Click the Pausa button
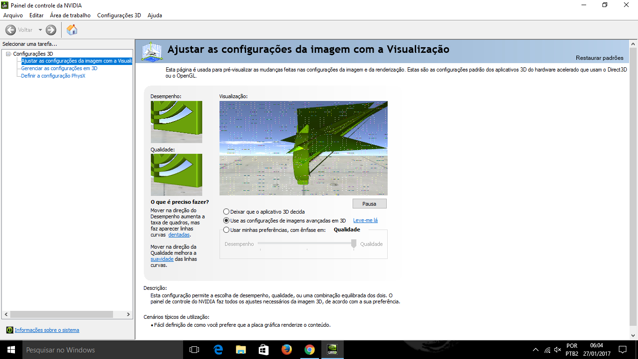Image resolution: width=638 pixels, height=359 pixels. click(369, 204)
